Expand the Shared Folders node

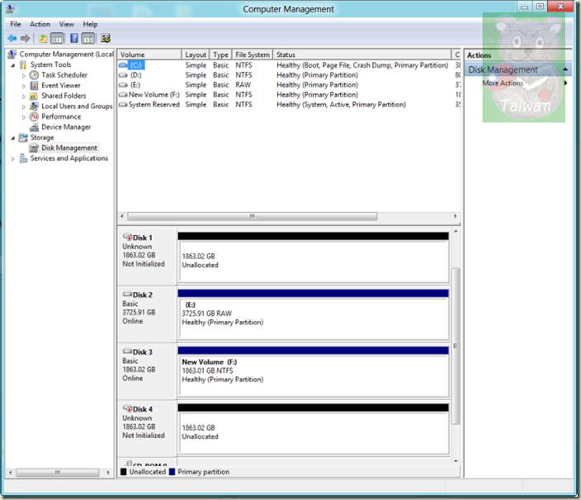coord(24,97)
